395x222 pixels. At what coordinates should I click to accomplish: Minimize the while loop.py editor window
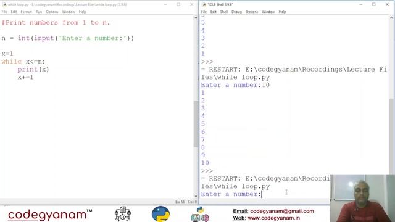tap(165, 4)
